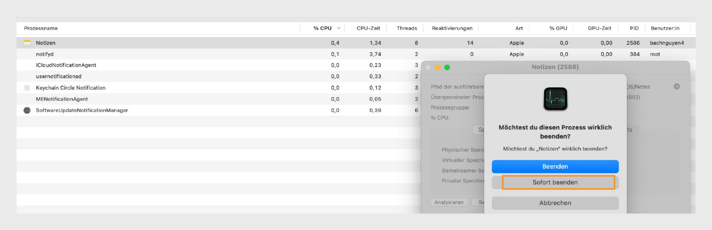Select "Keychain Circle Notification" process name
The width and height of the screenshot is (712, 230).
(x=70, y=88)
